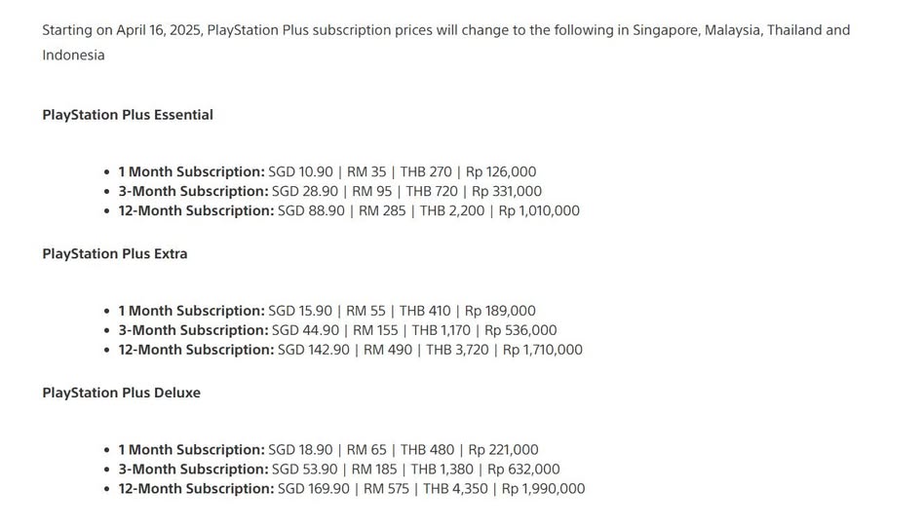
Task: Click Extra 3-Month Subscription label
Action: pyautogui.click(x=193, y=330)
